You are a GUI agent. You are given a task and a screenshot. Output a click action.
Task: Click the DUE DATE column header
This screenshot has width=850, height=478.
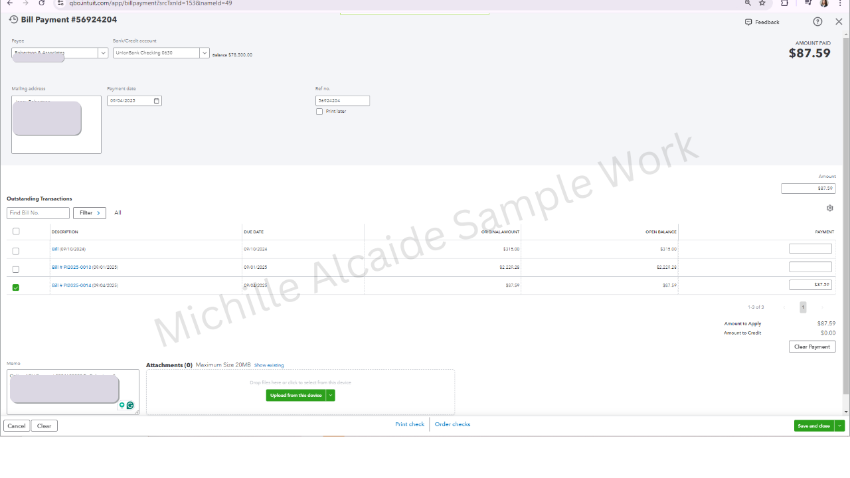(x=254, y=232)
